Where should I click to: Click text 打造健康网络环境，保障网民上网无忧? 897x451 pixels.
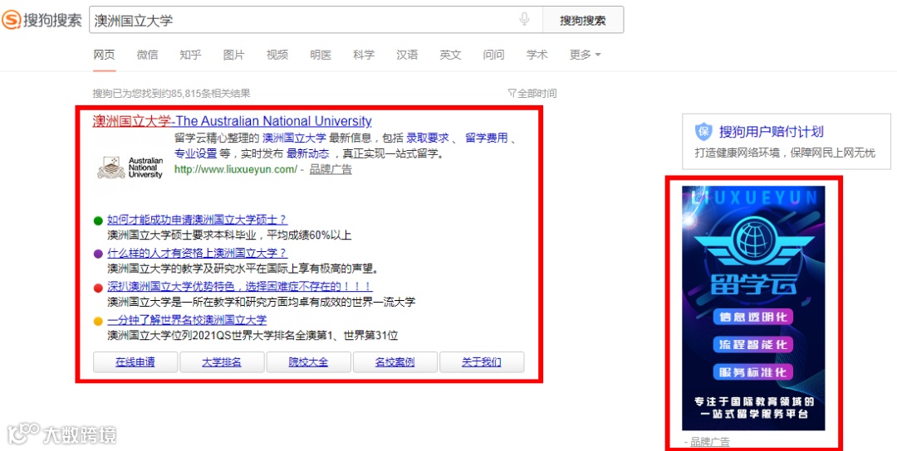tap(785, 153)
